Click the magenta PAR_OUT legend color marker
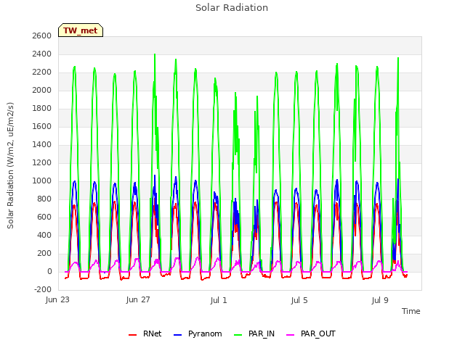The image size is (465, 348). (x=291, y=335)
